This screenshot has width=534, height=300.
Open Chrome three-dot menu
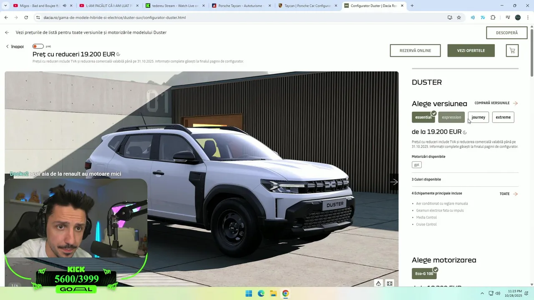coord(528,17)
